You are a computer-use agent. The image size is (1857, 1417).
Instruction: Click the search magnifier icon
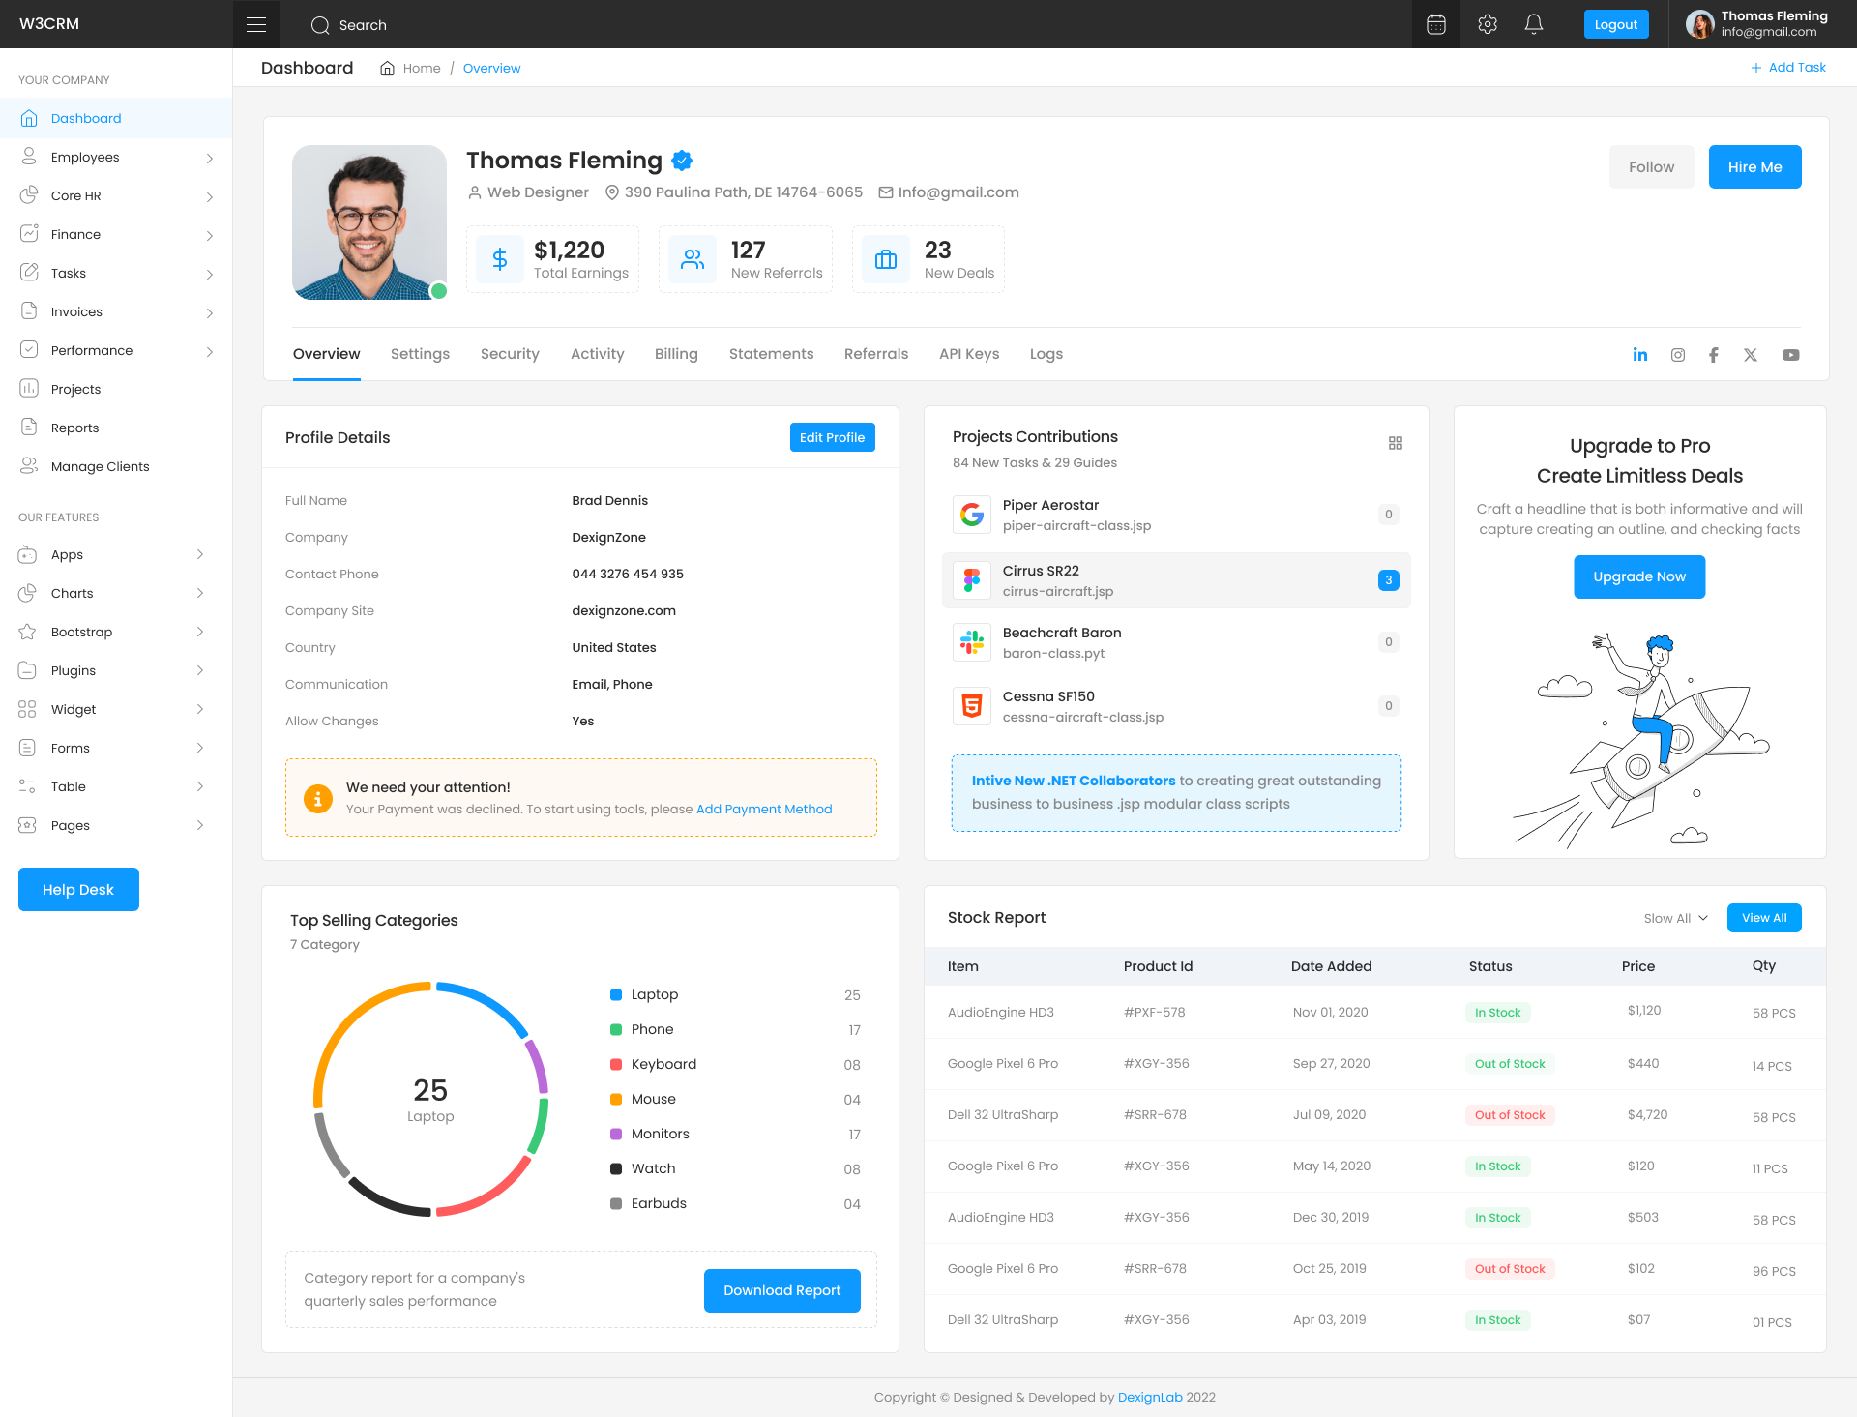(x=320, y=24)
